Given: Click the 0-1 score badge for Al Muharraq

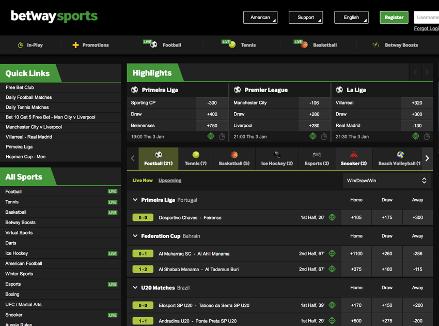Looking at the screenshot, I should 143,254.
